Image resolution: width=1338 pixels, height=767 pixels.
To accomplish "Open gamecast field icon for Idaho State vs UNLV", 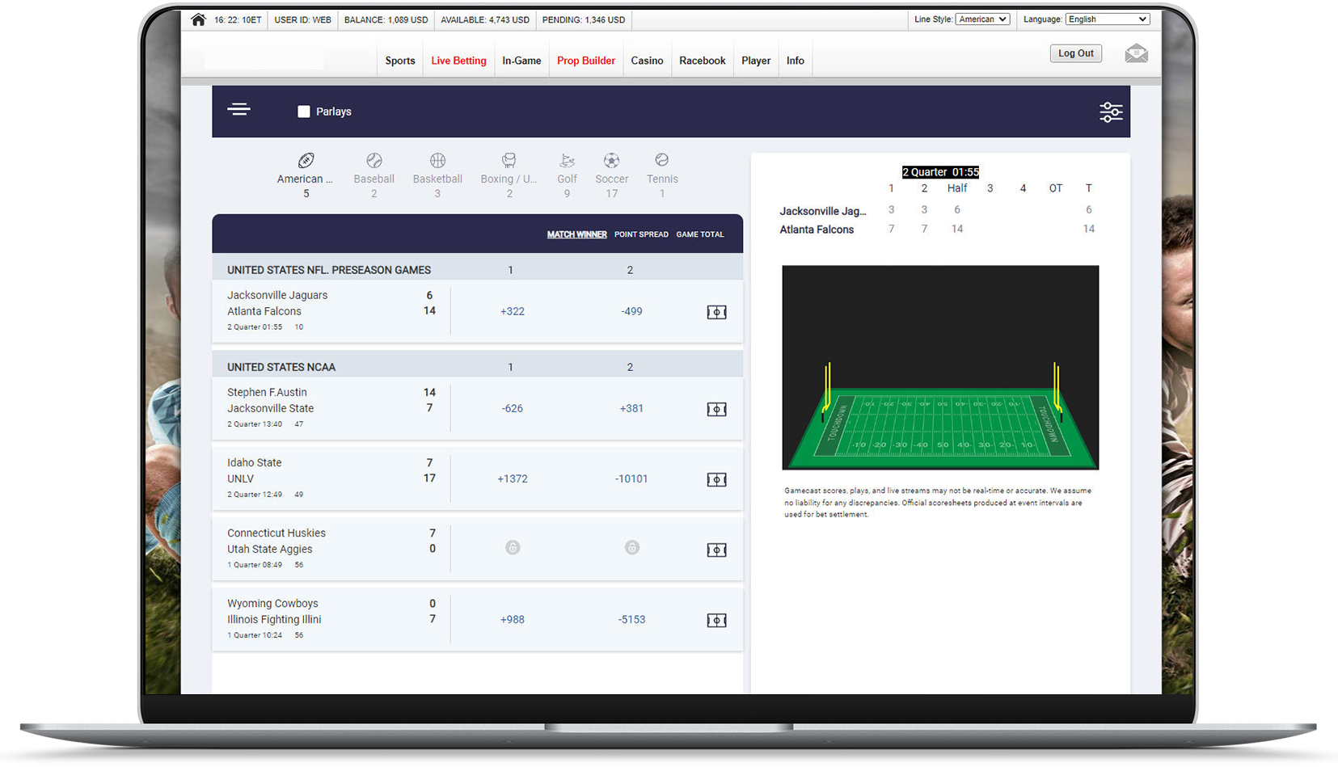I will point(716,479).
